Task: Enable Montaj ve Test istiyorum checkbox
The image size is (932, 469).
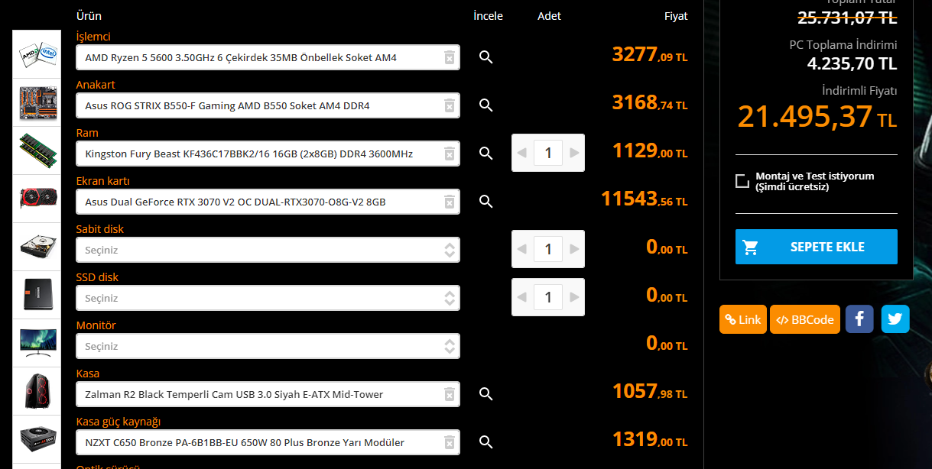Action: click(x=742, y=181)
